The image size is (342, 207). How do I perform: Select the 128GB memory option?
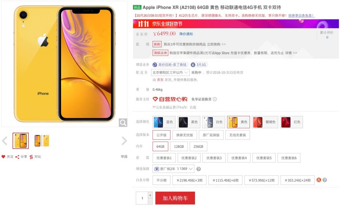point(179,146)
